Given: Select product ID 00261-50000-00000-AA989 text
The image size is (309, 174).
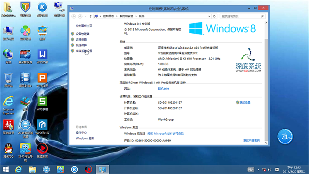Looking at the screenshot, I should click(x=153, y=140).
